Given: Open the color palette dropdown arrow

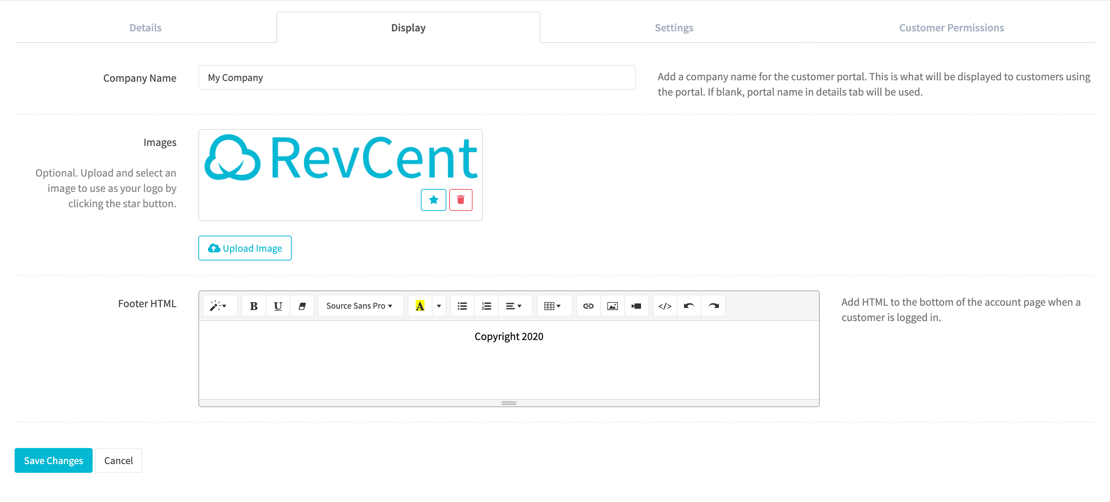Looking at the screenshot, I should click(x=439, y=306).
